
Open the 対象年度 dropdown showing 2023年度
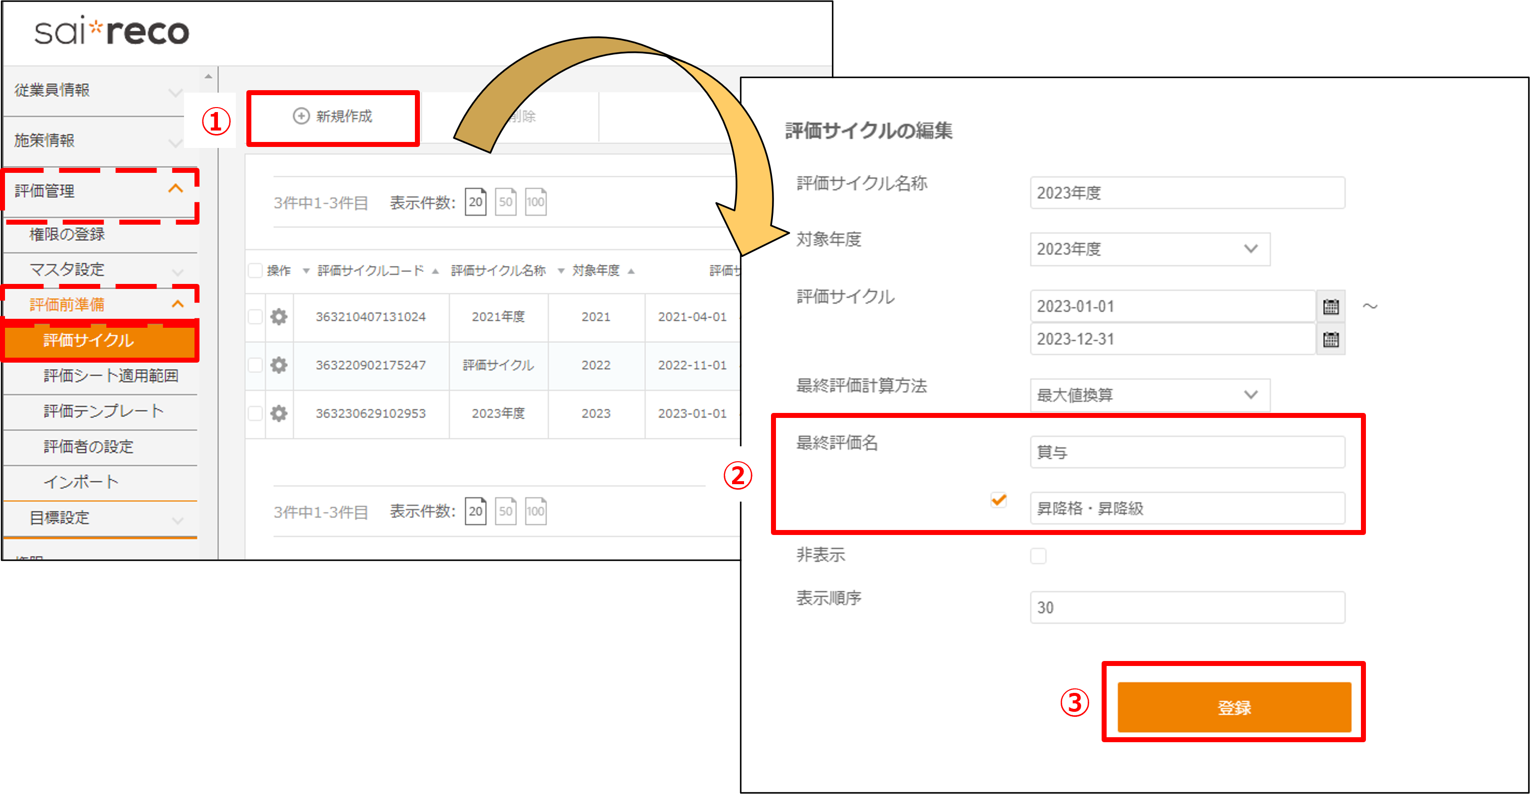pos(1149,249)
